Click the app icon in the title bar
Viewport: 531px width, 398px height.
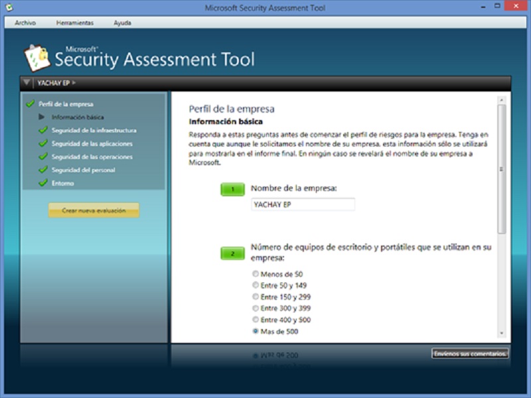tap(9, 7)
